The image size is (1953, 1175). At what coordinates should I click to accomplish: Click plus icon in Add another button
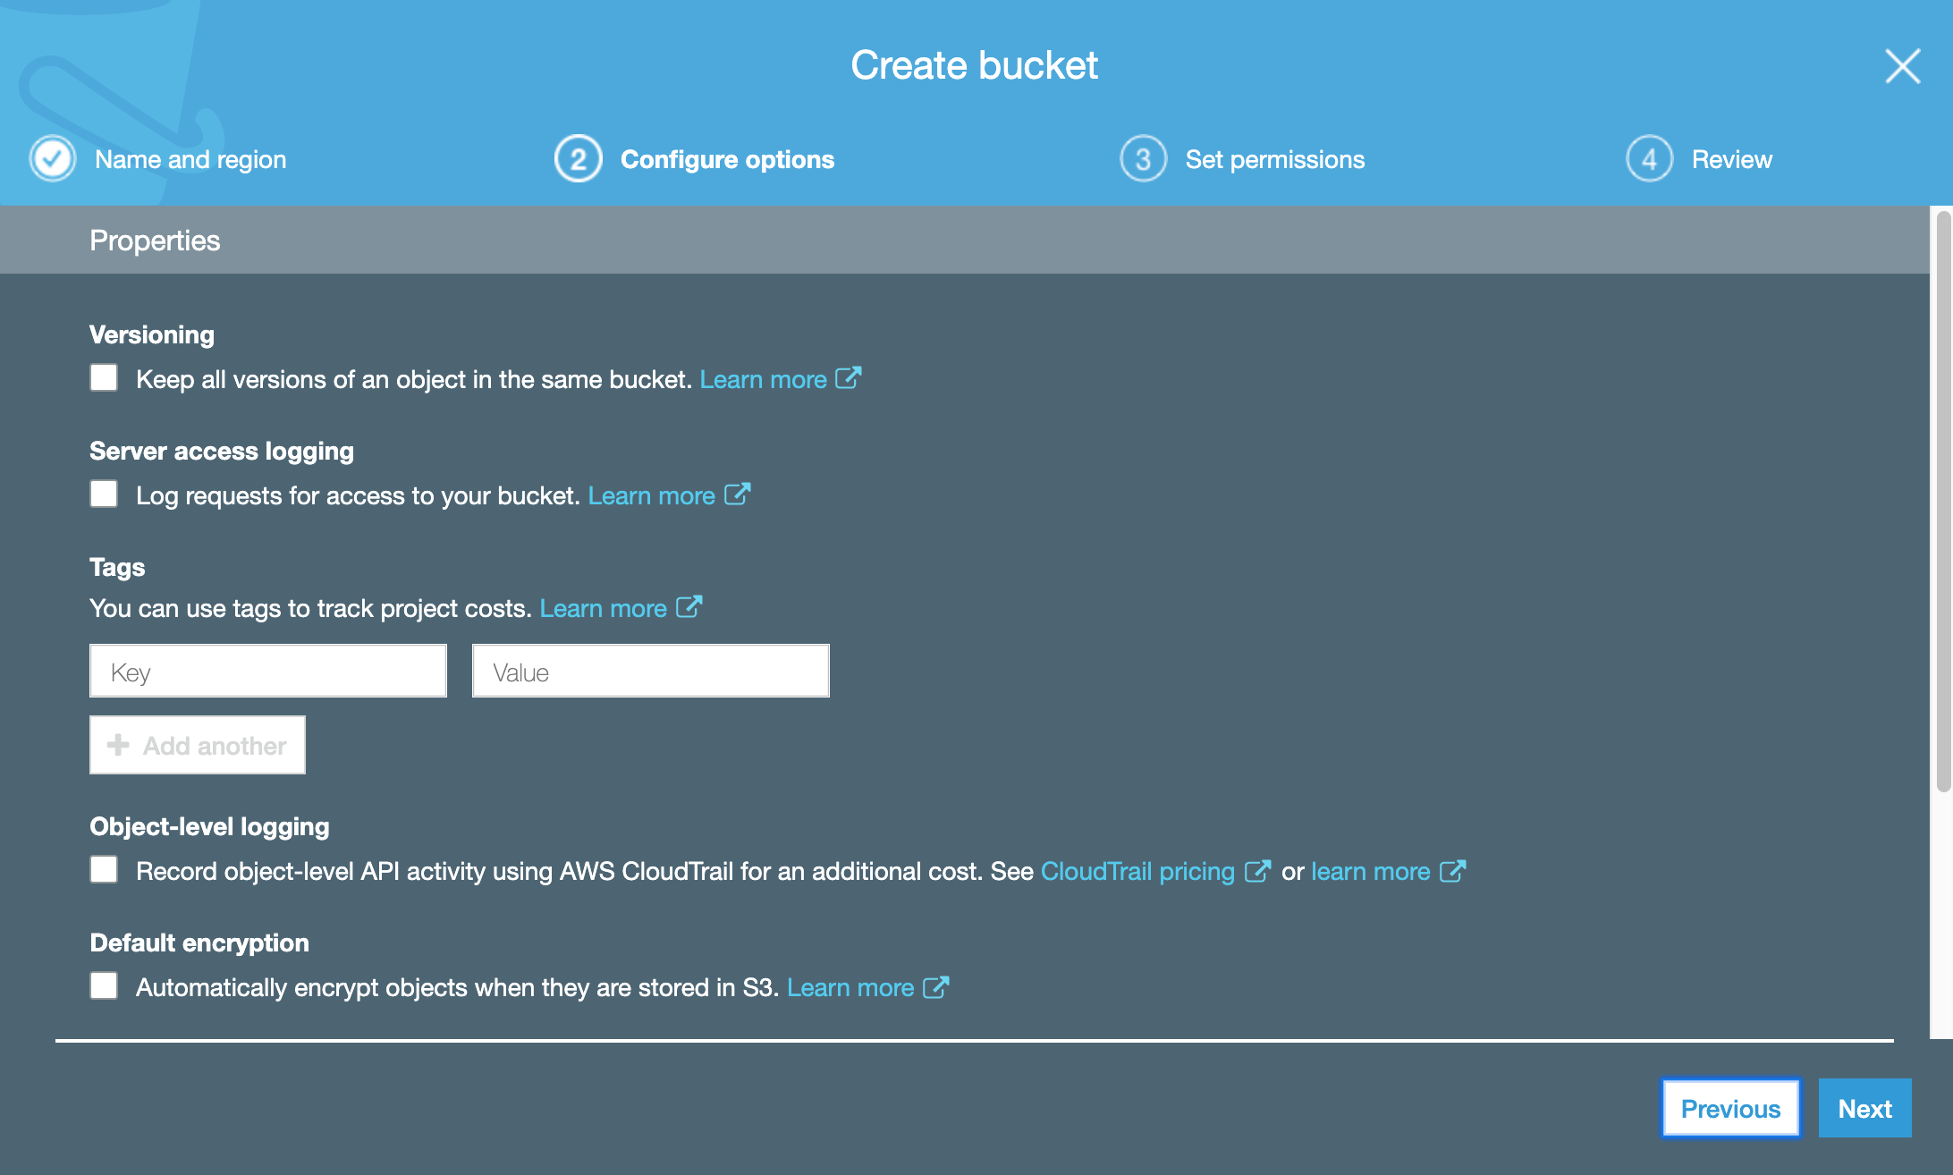pos(118,745)
